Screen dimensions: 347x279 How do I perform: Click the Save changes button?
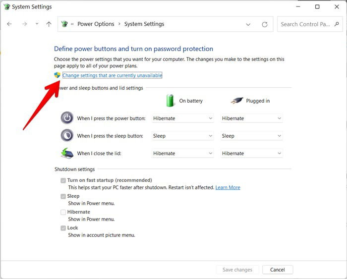237,270
